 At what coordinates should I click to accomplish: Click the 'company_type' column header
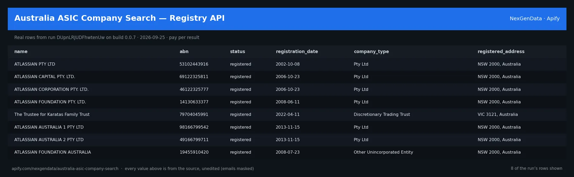(371, 52)
